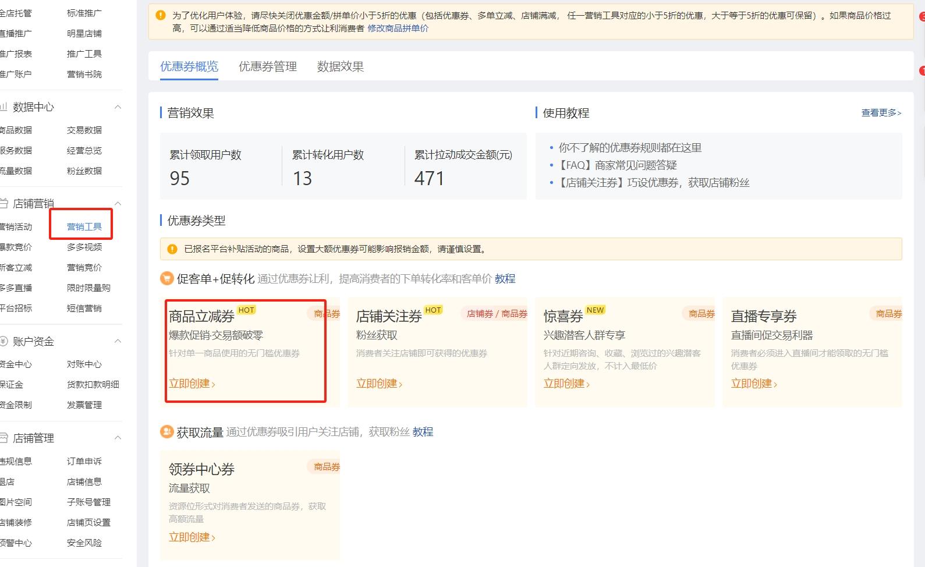Open 【FAQ】商家常见问题答疑 tutorial
The height and width of the screenshot is (567, 925).
pos(617,165)
